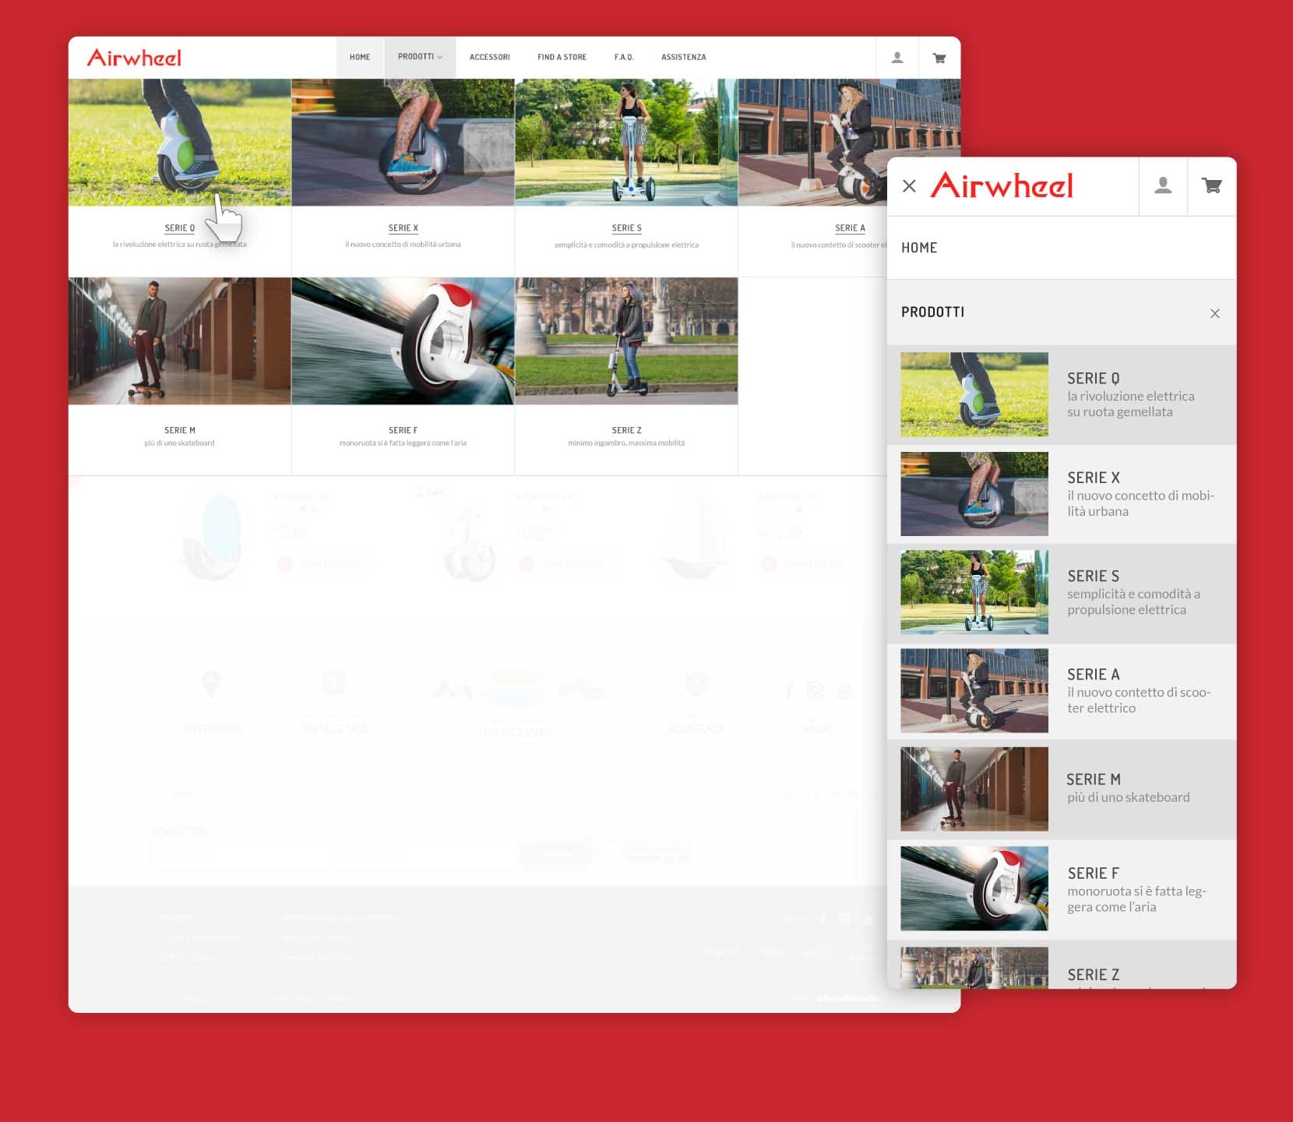This screenshot has width=1293, height=1122.
Task: Select SERIE Q thumbnail in mobile menu
Action: tap(974, 394)
